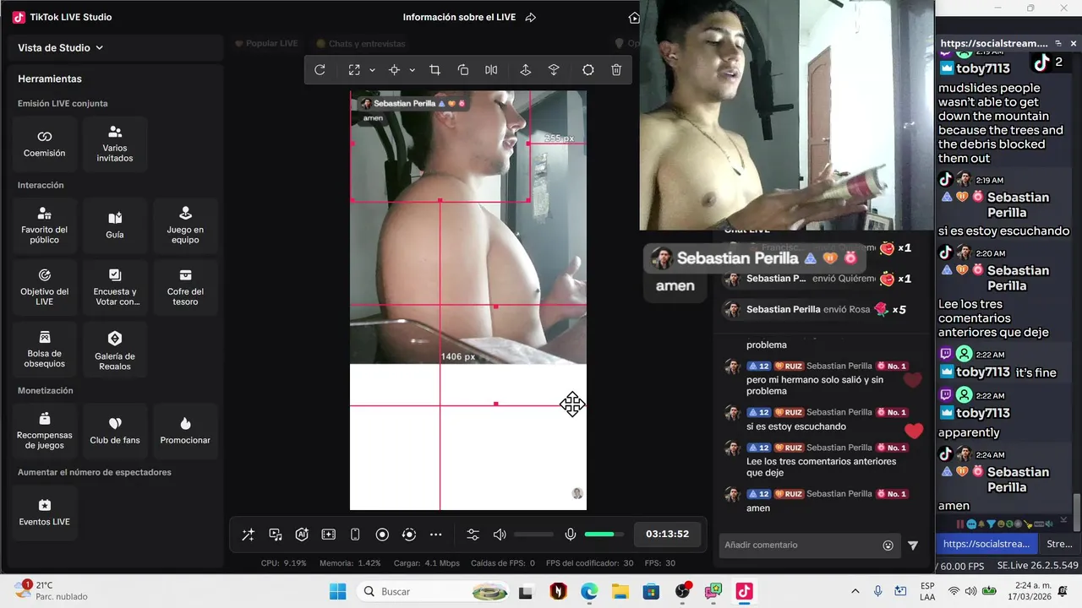Send the comment with the arrow icon
The height and width of the screenshot is (608, 1082).
[x=913, y=546]
